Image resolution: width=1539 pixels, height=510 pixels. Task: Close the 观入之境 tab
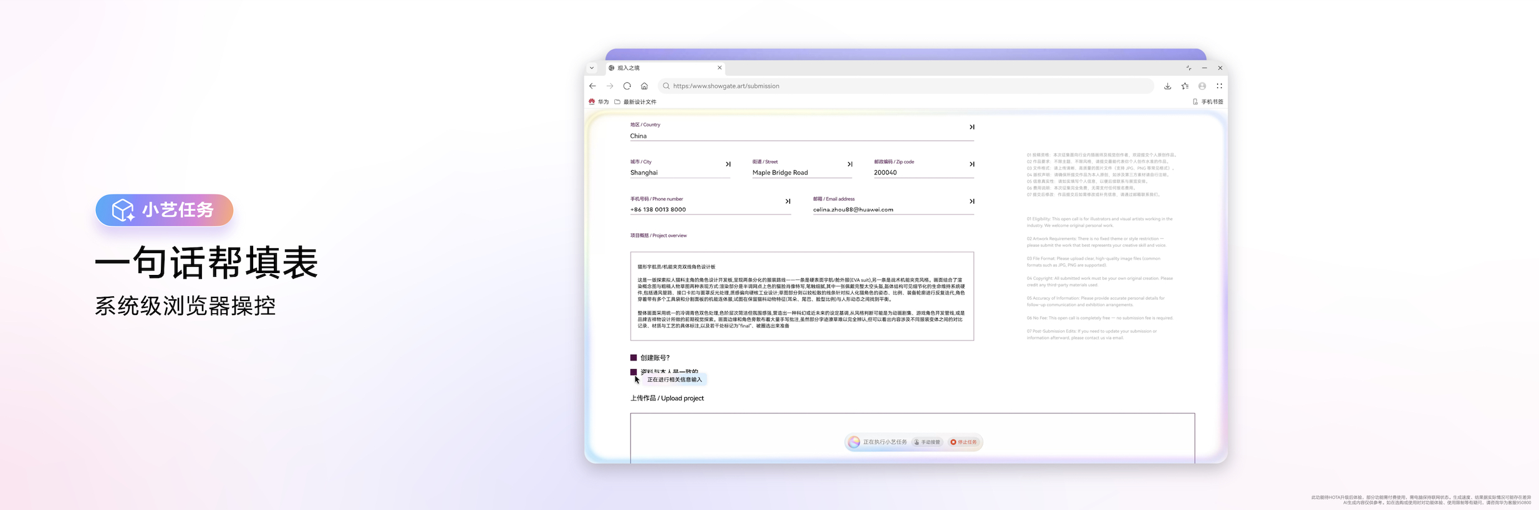tap(720, 68)
